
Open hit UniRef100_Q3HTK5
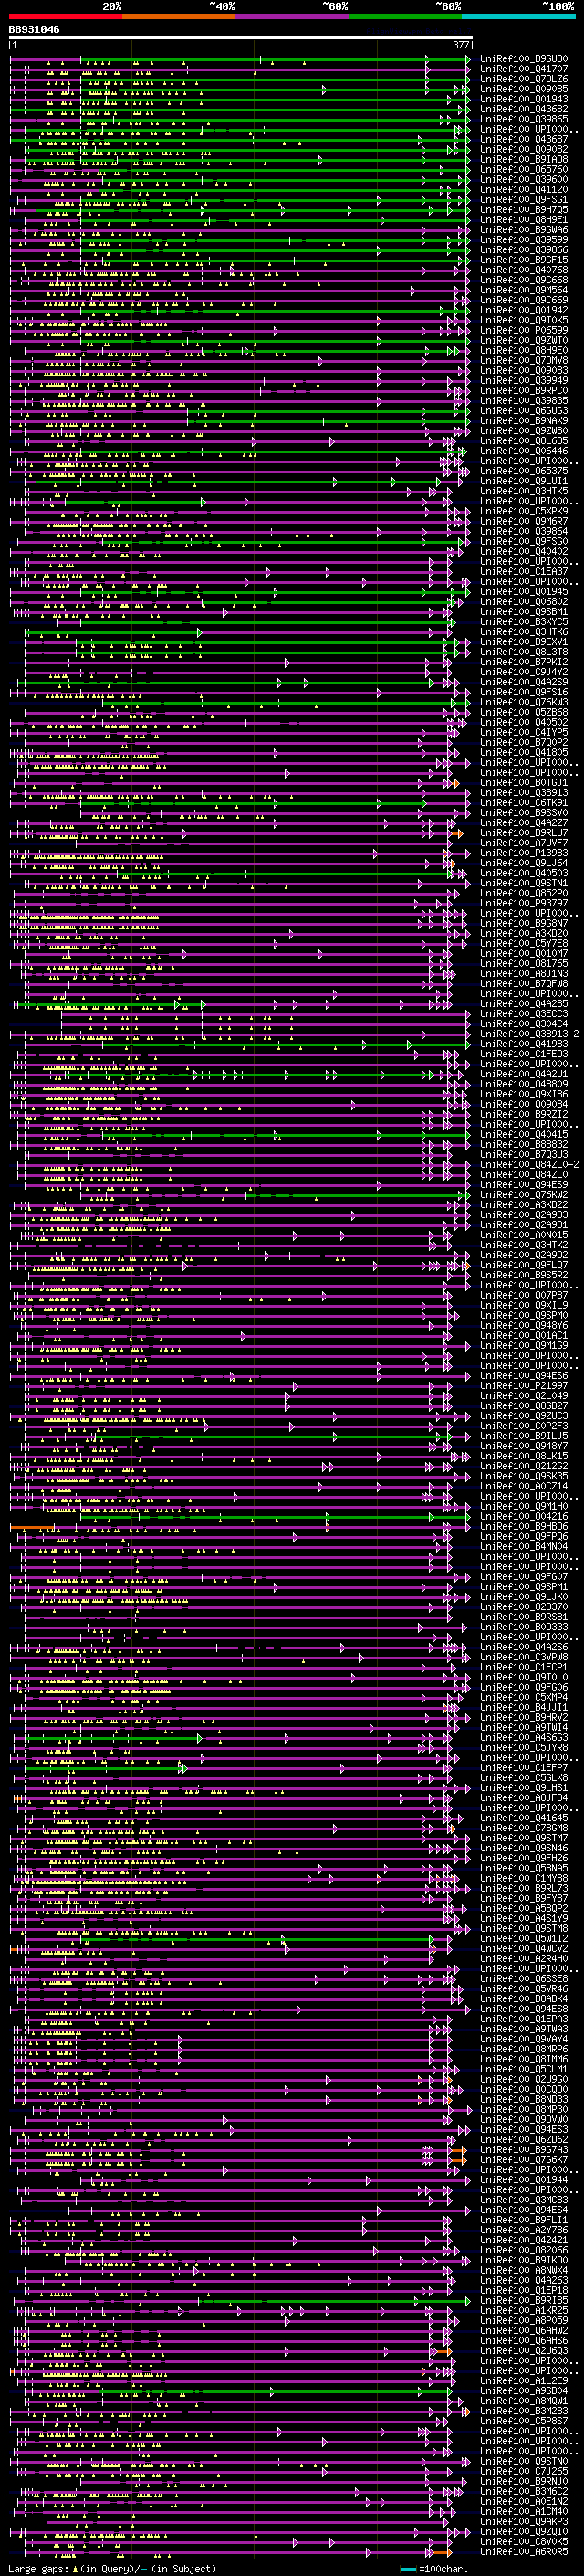click(524, 491)
